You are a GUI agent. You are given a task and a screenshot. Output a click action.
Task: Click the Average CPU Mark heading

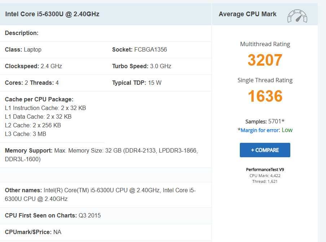click(247, 14)
